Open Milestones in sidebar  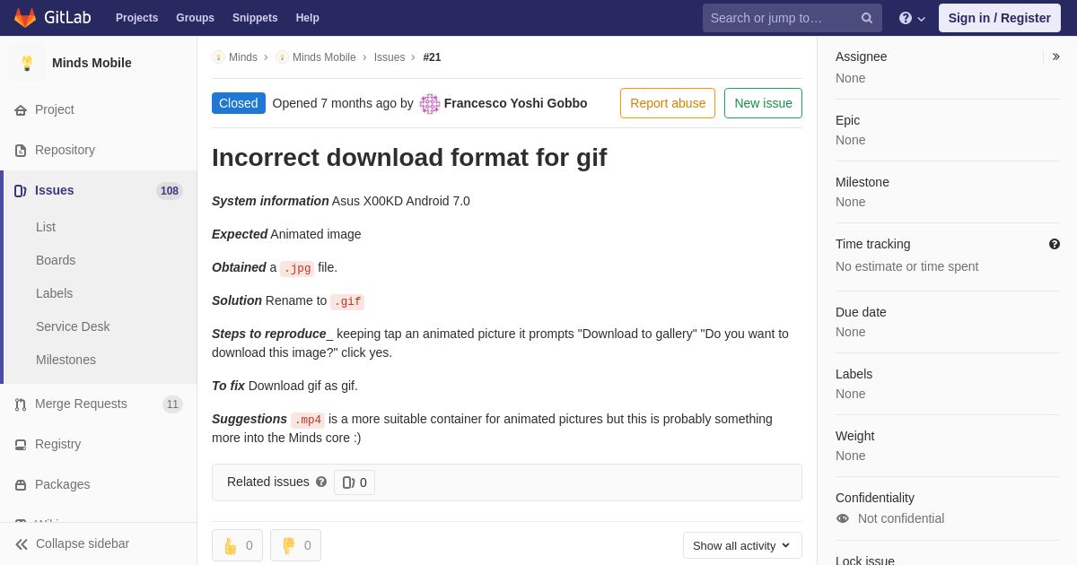pos(66,360)
